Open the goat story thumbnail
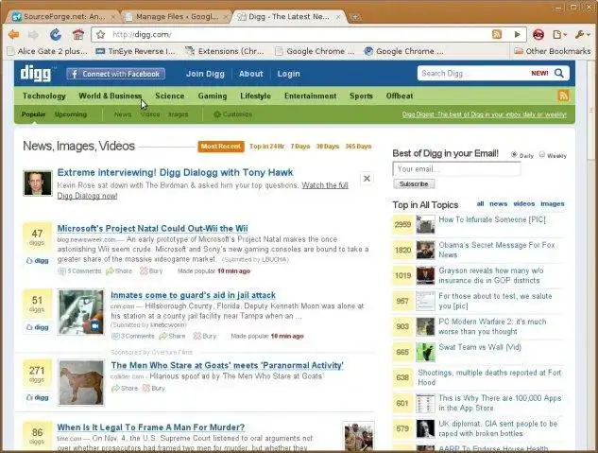Screen dimensions: 598x453 click(x=81, y=382)
